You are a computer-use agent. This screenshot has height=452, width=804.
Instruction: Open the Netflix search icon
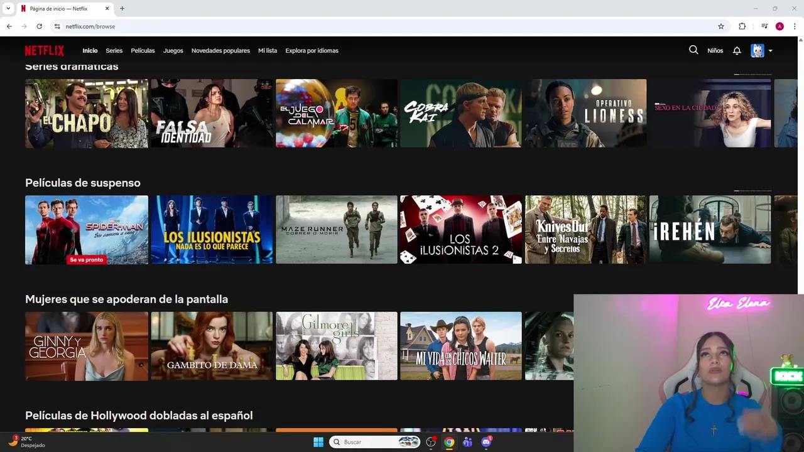pyautogui.click(x=693, y=50)
